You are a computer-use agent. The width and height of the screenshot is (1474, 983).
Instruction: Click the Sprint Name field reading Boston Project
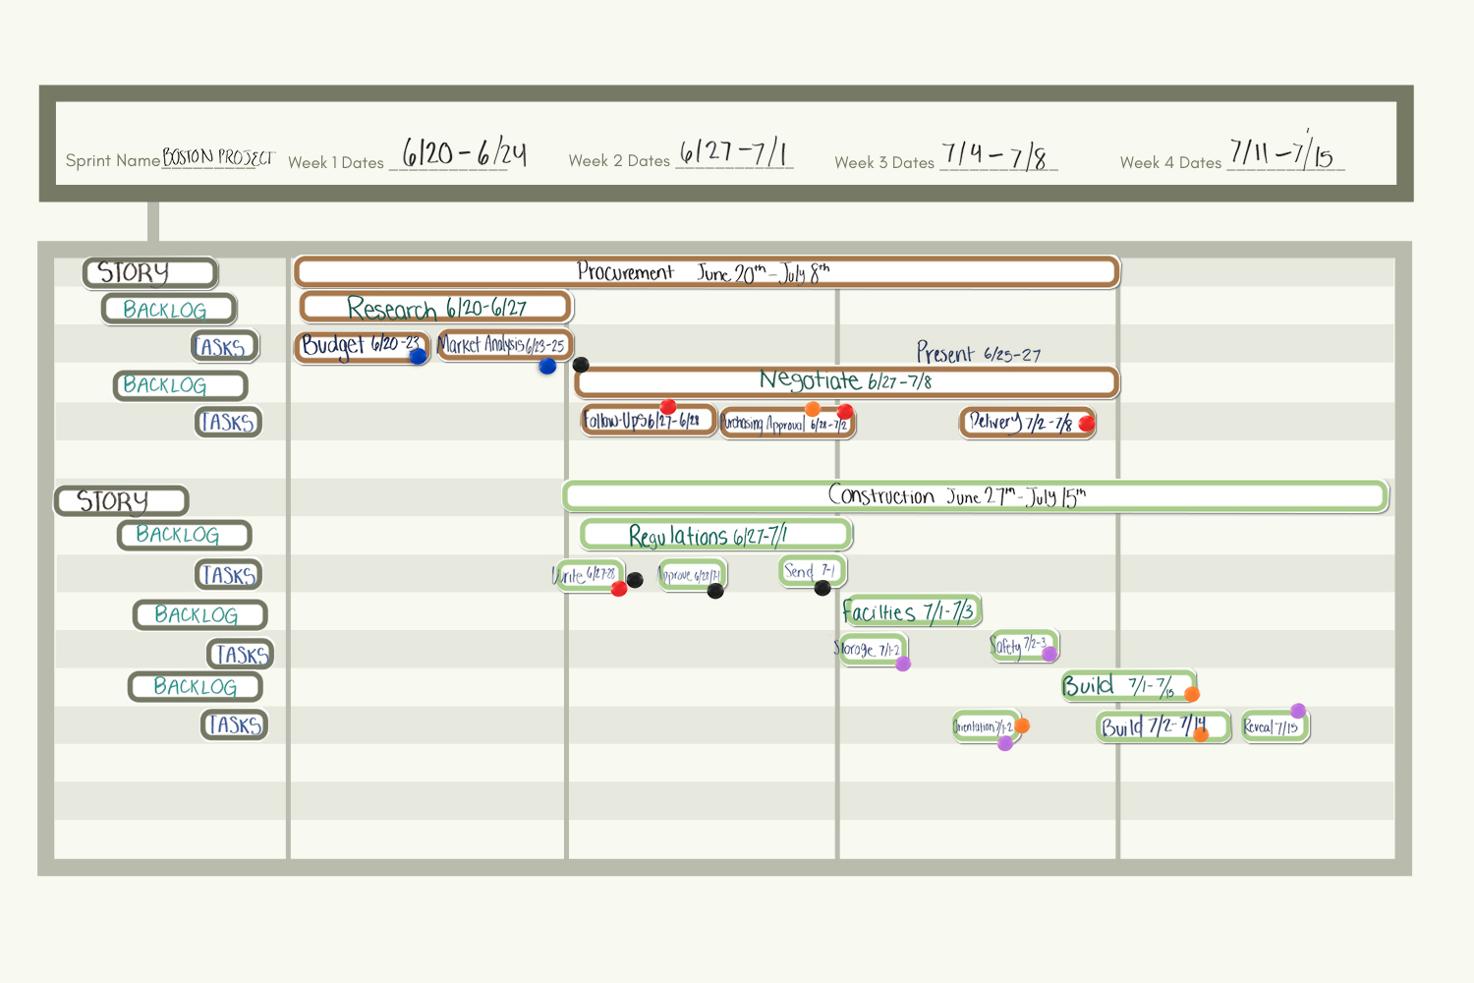tap(219, 157)
